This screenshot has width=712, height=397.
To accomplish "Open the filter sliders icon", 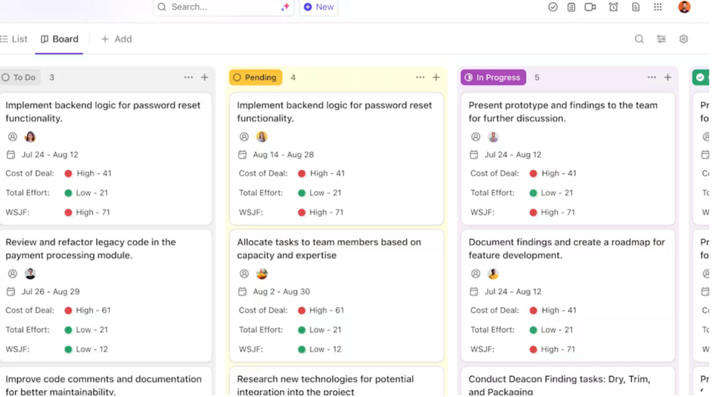I will (661, 39).
